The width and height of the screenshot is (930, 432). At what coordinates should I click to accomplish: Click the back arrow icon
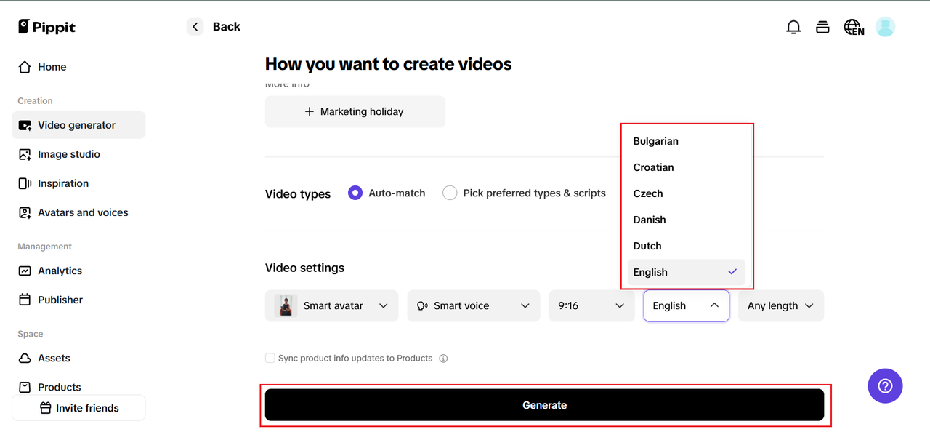click(195, 27)
